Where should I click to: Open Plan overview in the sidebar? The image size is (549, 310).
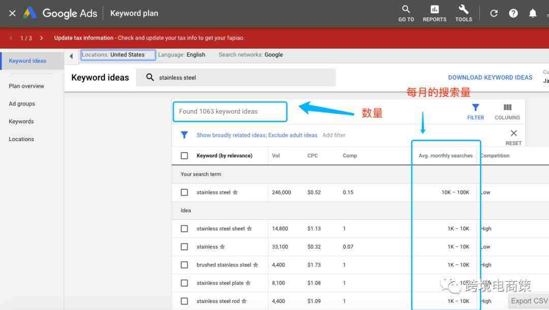pos(26,86)
